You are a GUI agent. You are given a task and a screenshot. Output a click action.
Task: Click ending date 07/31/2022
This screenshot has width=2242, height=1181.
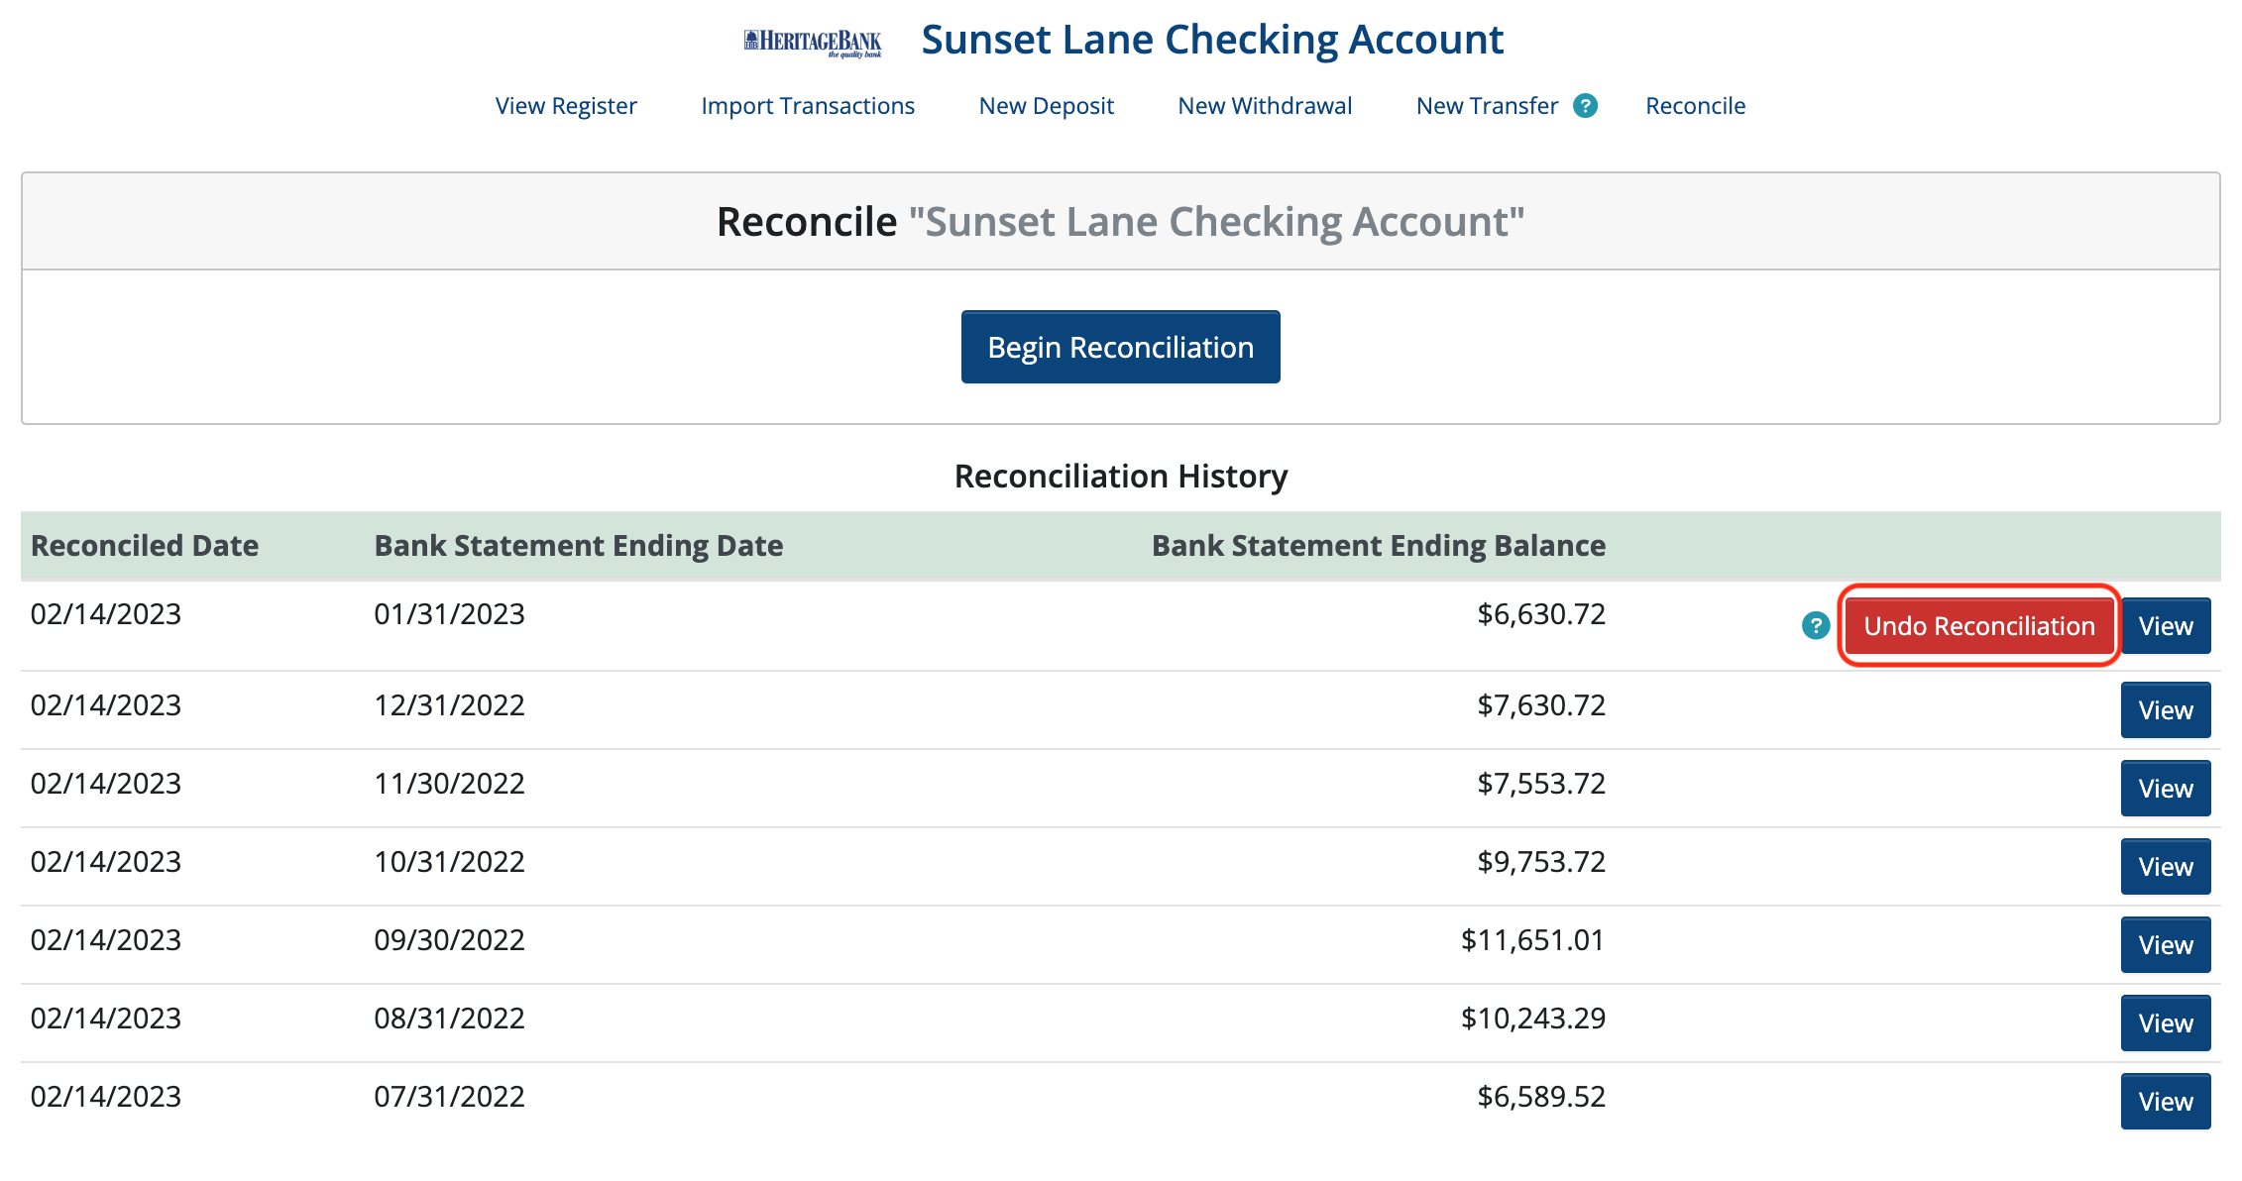click(449, 1097)
